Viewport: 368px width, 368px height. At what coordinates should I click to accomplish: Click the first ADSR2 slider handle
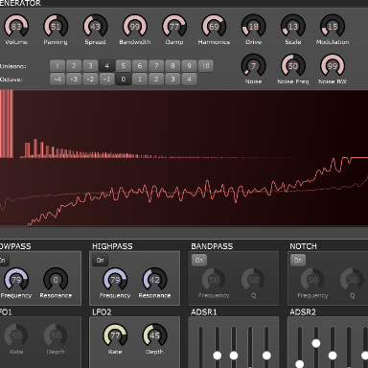pyautogui.click(x=300, y=364)
